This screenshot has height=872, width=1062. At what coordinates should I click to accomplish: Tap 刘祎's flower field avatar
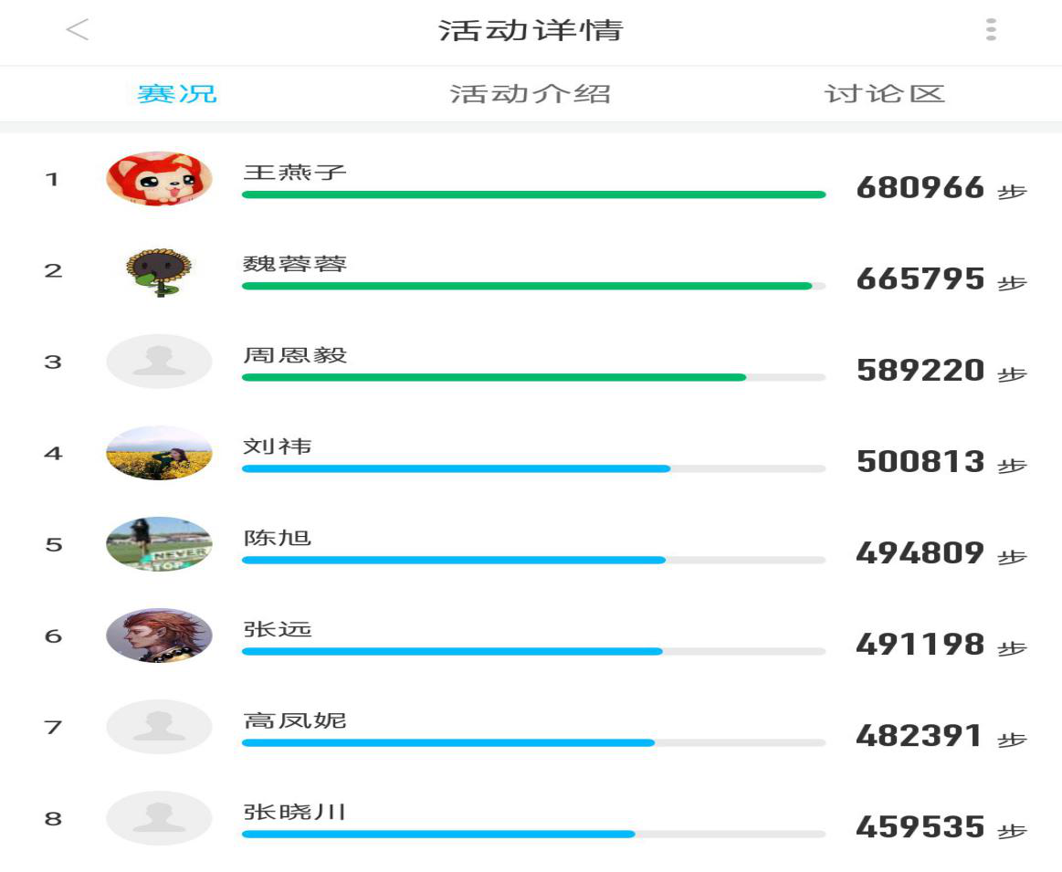point(159,453)
